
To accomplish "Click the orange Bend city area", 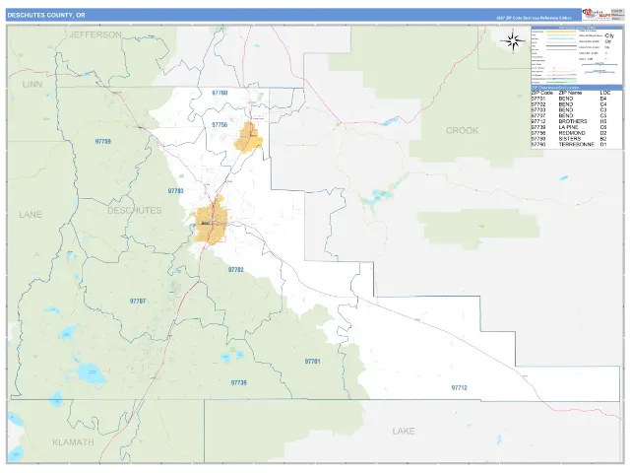I will coord(212,223).
